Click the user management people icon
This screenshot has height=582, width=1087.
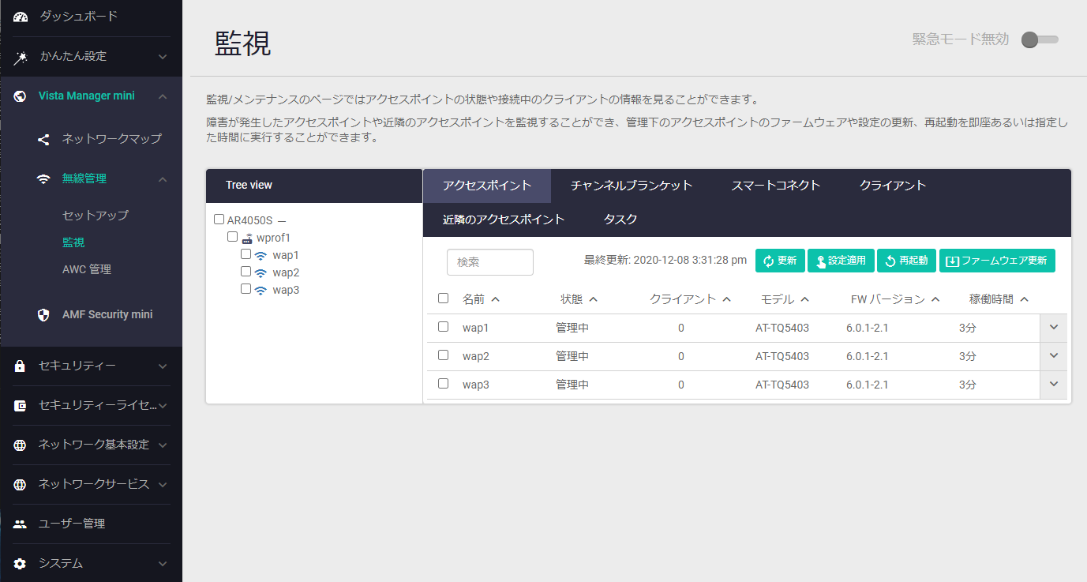tap(21, 524)
